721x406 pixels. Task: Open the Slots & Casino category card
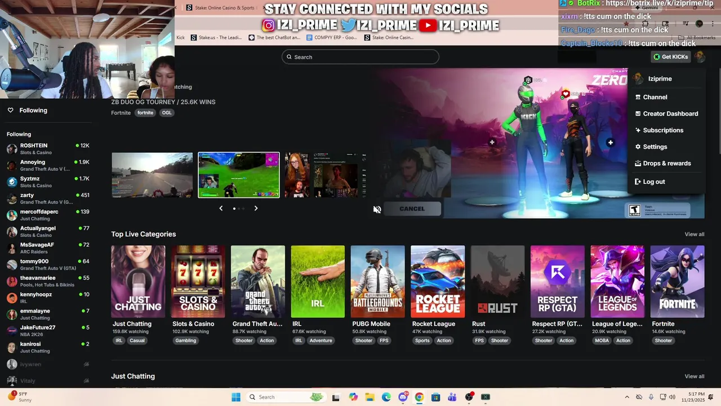coord(198,281)
